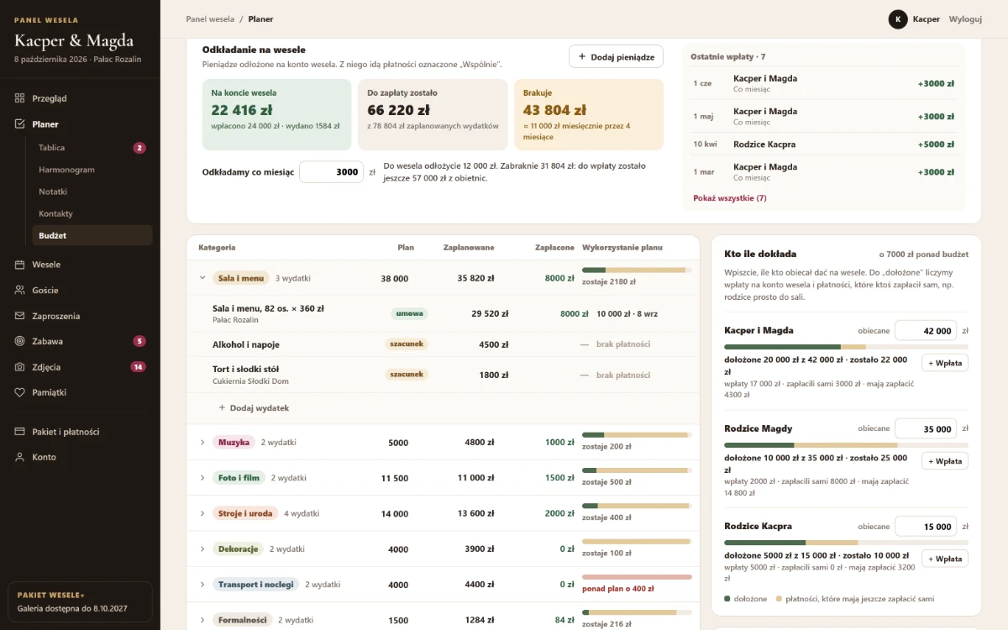1008x630 pixels.
Task: Add Wpłata for Rodzice Kacpra
Action: pos(944,559)
